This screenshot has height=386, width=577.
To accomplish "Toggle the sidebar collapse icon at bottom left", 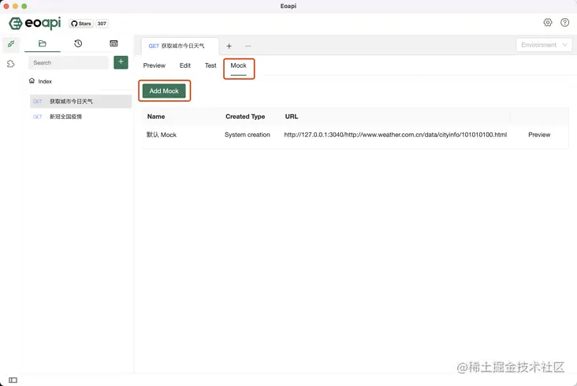I will coord(13,380).
